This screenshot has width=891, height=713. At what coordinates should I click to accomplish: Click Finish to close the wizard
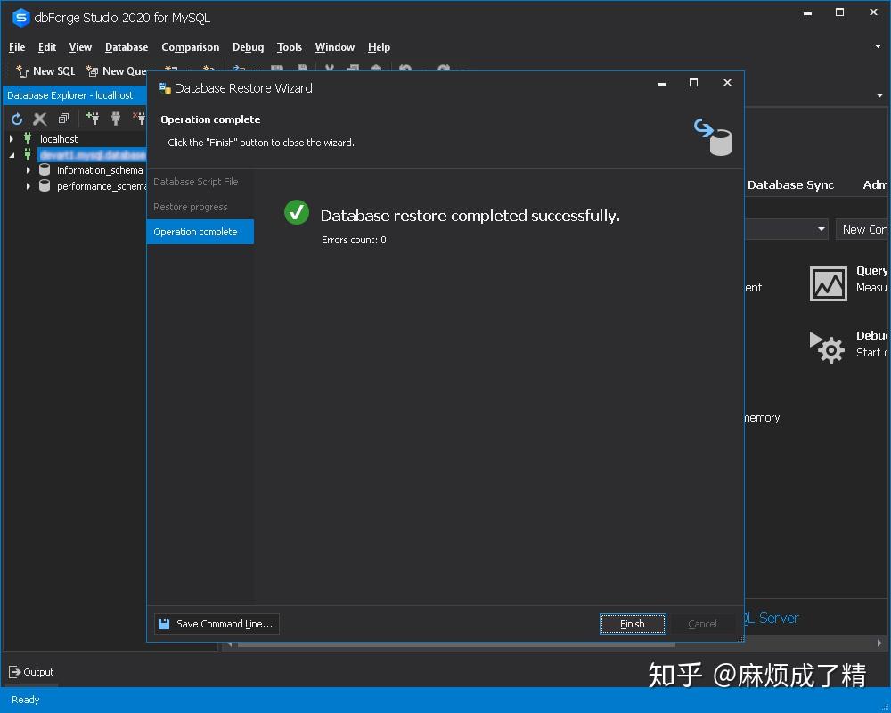633,624
